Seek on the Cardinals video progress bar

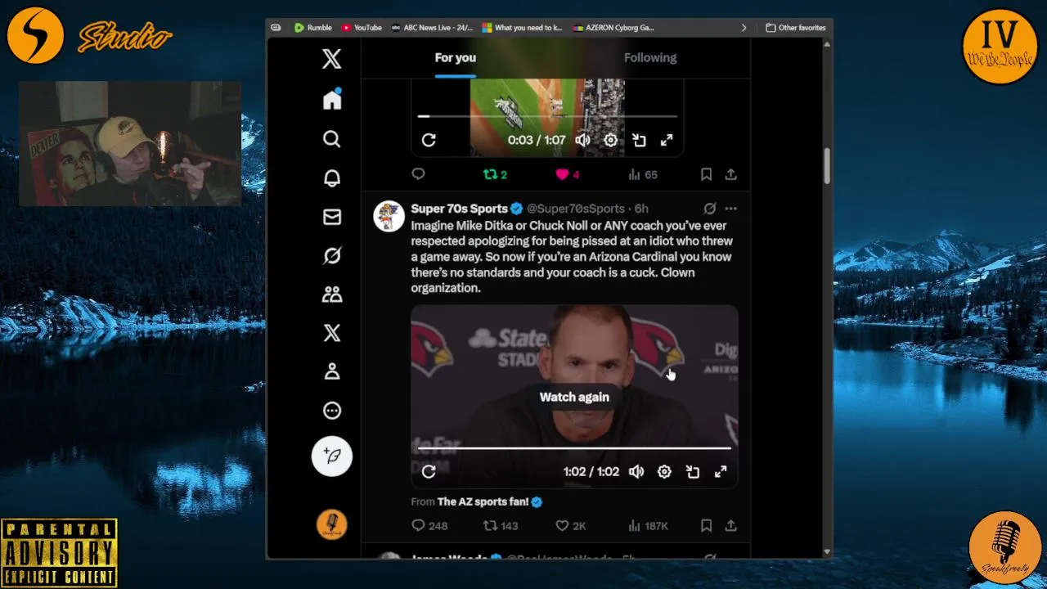click(574, 448)
